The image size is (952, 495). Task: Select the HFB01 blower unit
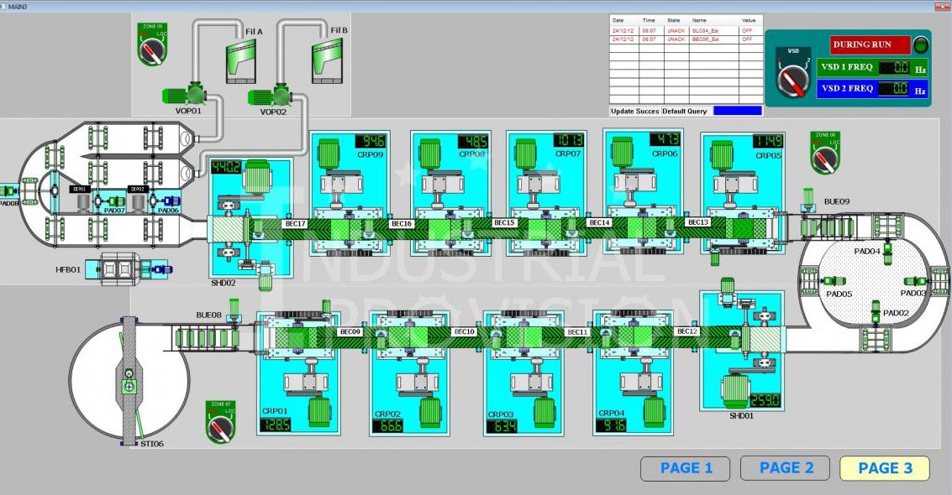click(126, 268)
